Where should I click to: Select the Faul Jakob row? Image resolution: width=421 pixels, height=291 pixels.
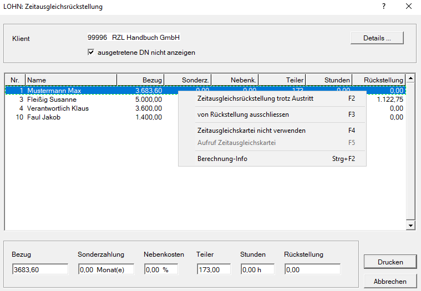[x=44, y=117]
